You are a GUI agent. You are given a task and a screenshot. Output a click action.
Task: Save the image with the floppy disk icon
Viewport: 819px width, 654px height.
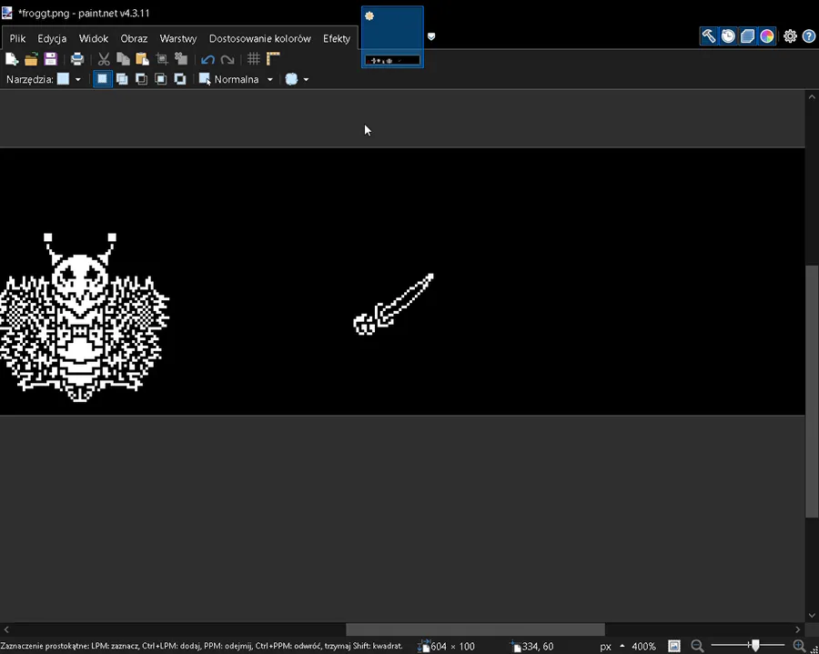[50, 59]
